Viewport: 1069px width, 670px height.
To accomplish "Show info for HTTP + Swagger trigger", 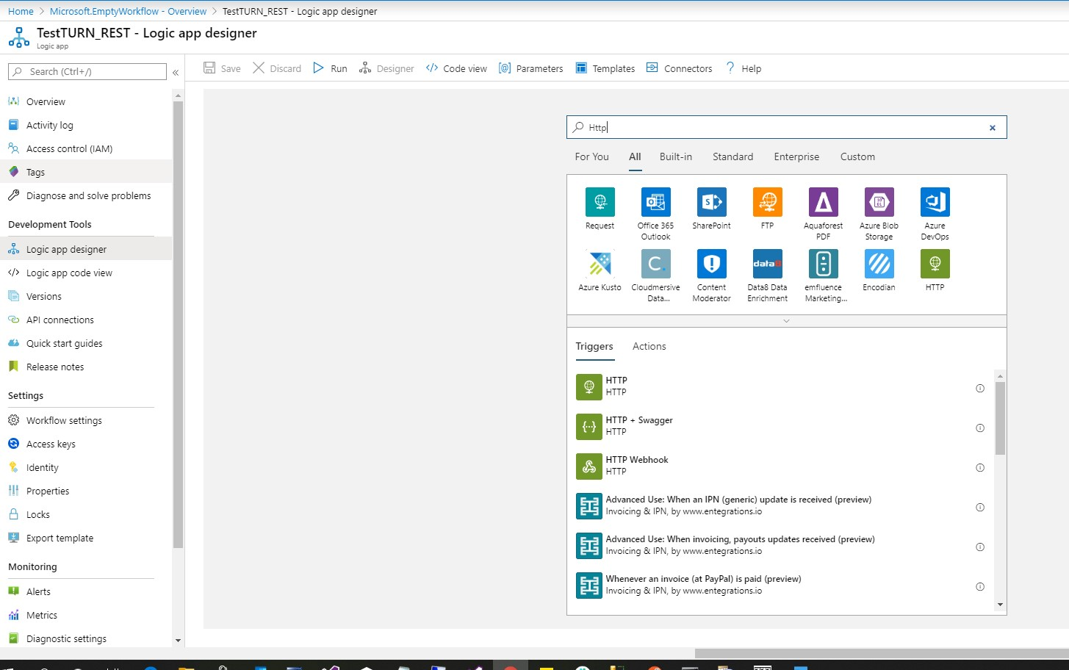I will [979, 428].
